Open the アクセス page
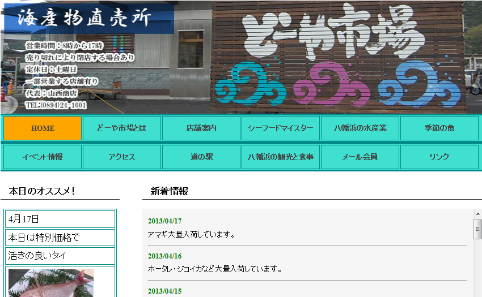The height and width of the screenshot is (297, 482). [122, 157]
